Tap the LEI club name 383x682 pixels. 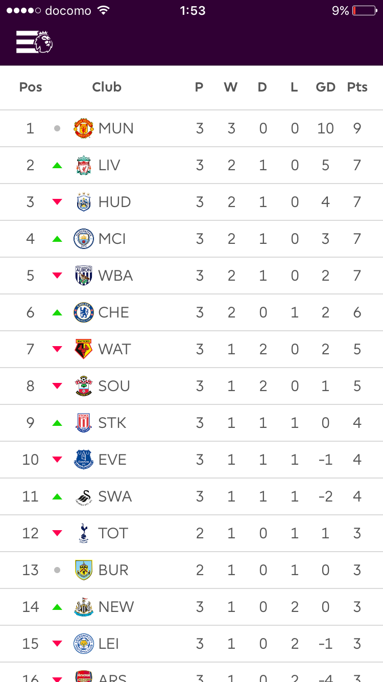point(109,644)
